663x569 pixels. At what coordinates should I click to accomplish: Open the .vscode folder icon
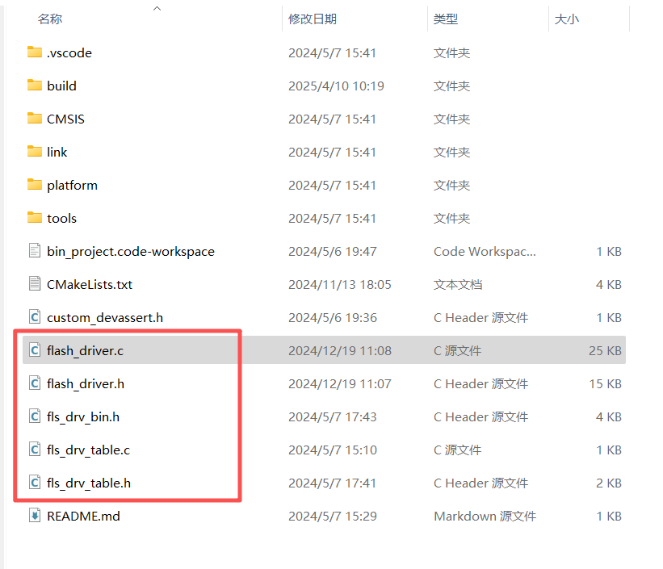click(x=33, y=52)
